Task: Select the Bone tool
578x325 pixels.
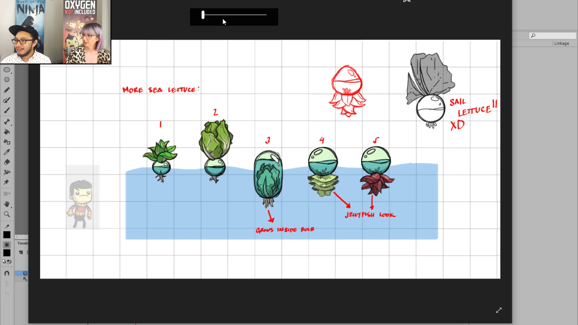Action: click(7, 122)
